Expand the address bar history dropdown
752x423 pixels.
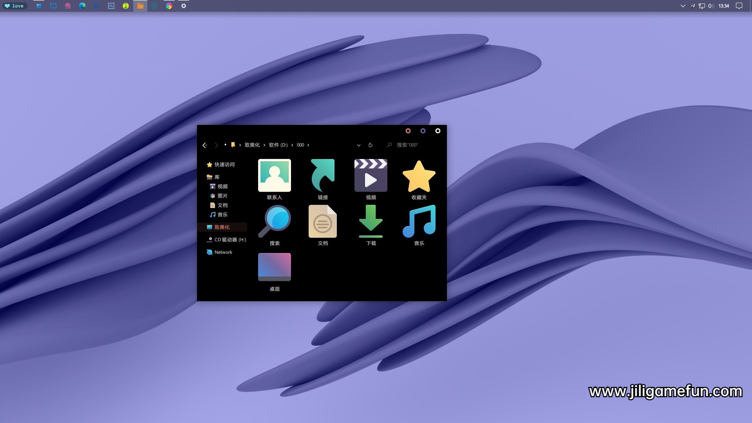click(x=358, y=145)
